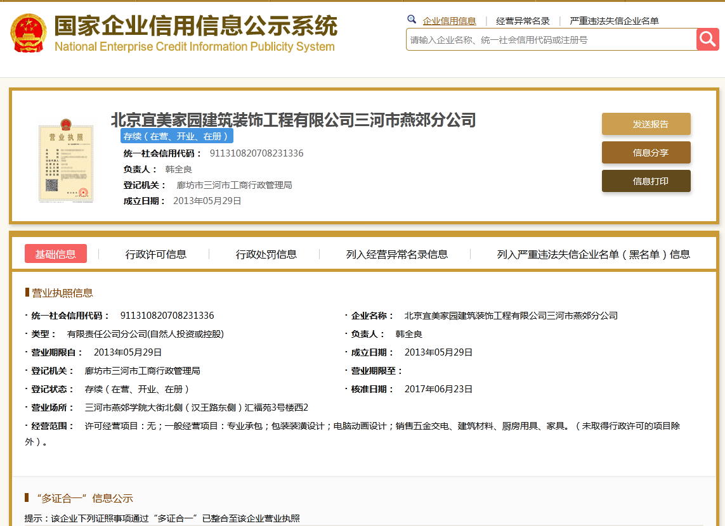Viewport: 725px width, 526px height.
Task: Click the header credit code 911310820708231336
Action: pos(257,153)
